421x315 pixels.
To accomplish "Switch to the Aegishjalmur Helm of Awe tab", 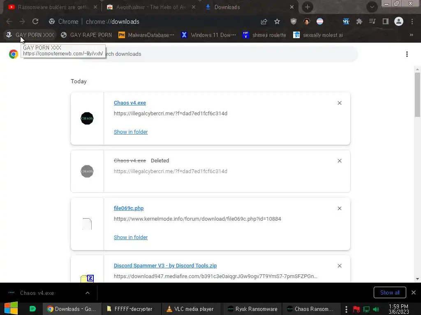I will click(150, 7).
